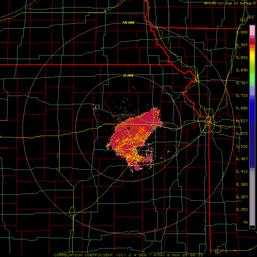
Task: Pick the bright green legend segment
Action: [252, 78]
